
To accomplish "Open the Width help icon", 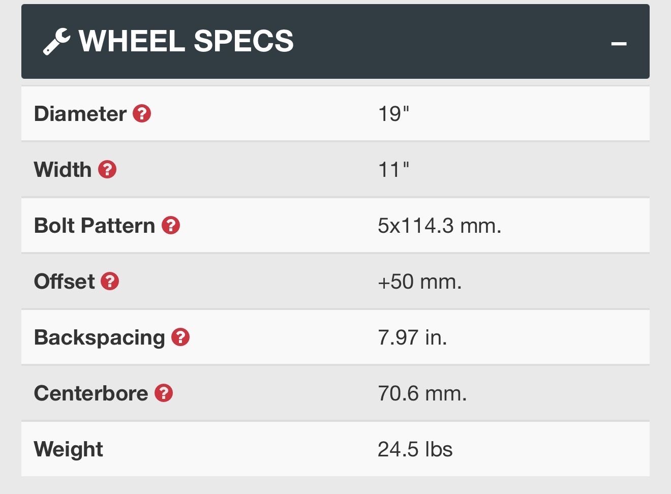I will coord(108,170).
